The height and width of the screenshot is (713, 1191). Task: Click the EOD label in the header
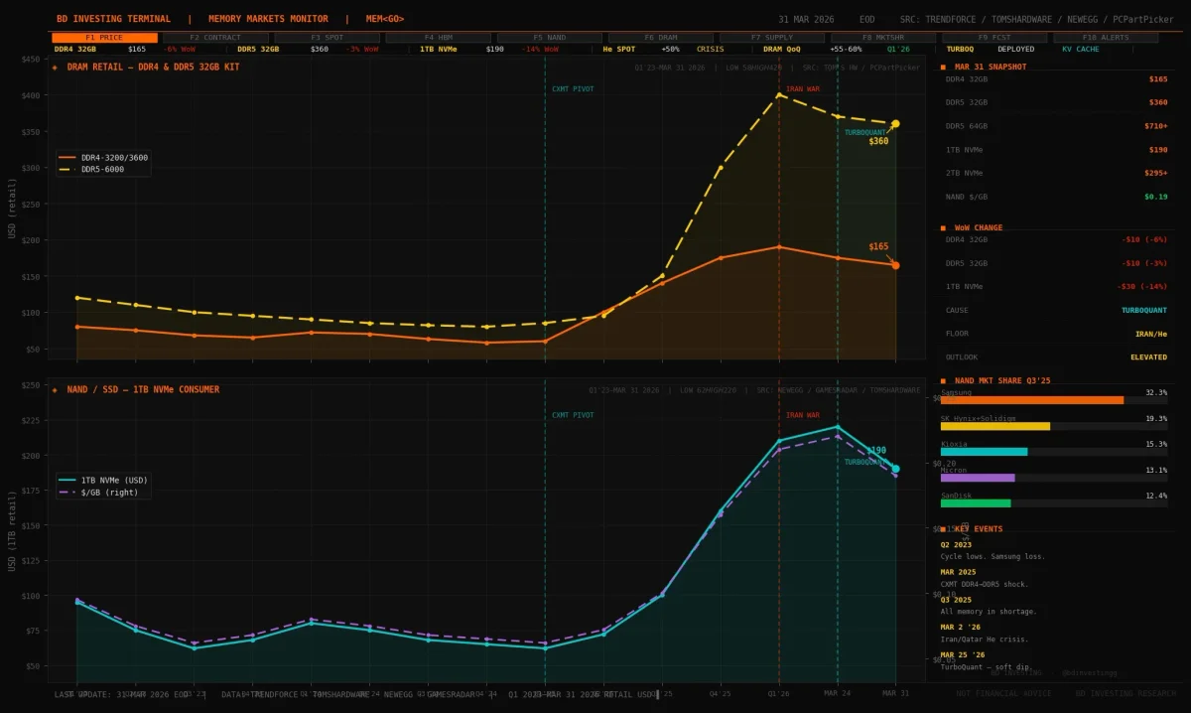(x=867, y=19)
